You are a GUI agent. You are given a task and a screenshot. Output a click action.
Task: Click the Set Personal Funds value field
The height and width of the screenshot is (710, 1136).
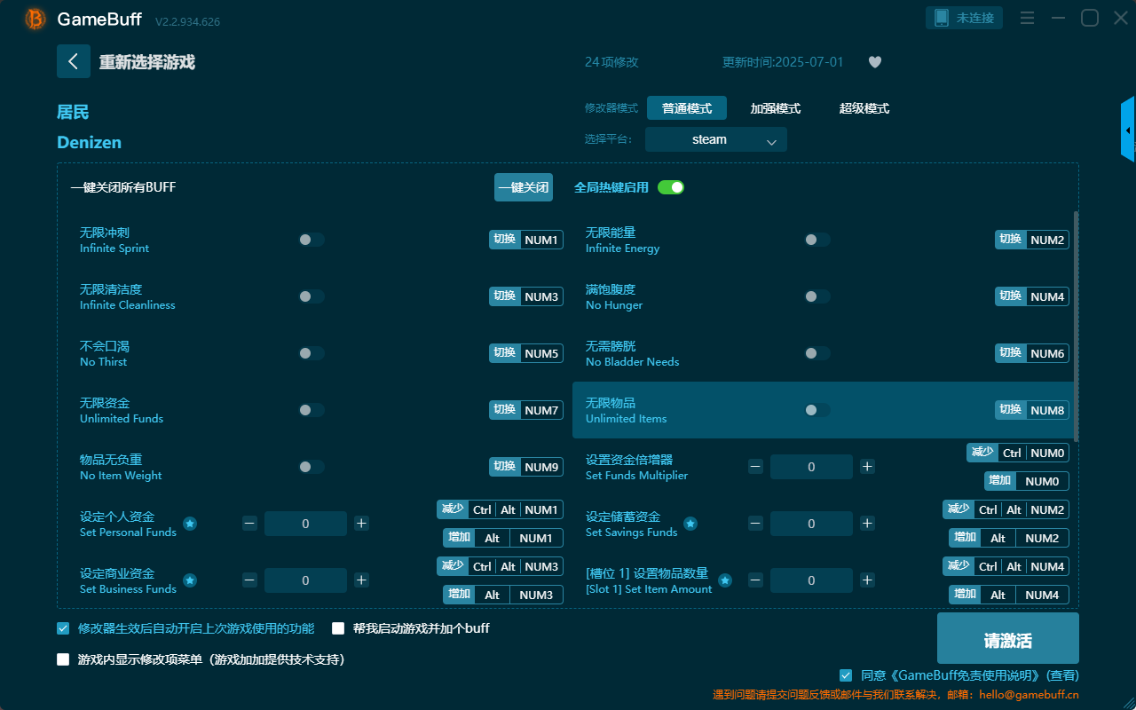[305, 523]
